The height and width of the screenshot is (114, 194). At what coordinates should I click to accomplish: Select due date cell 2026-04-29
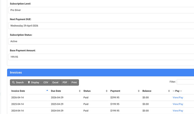[x=57, y=98]
